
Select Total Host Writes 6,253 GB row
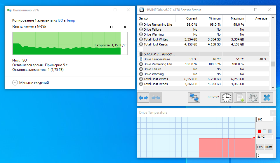[204, 79]
